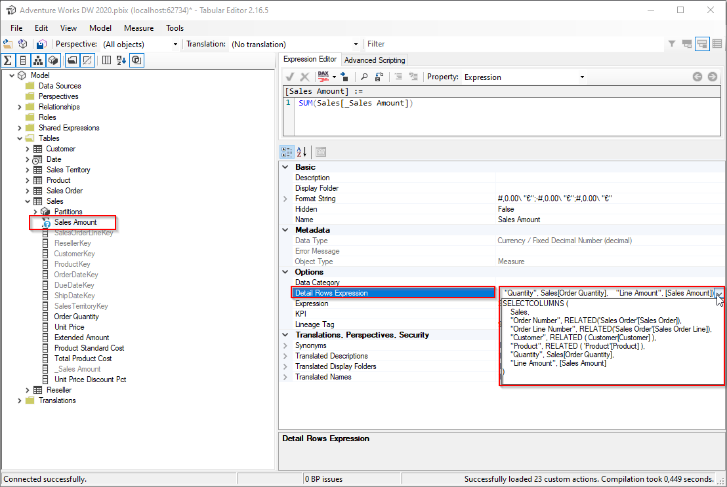Screen dimensions: 727x487
Task: Switch to the Advanced Scripting tab
Action: [375, 60]
